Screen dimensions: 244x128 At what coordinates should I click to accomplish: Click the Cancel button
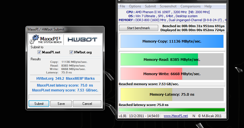point(87,104)
